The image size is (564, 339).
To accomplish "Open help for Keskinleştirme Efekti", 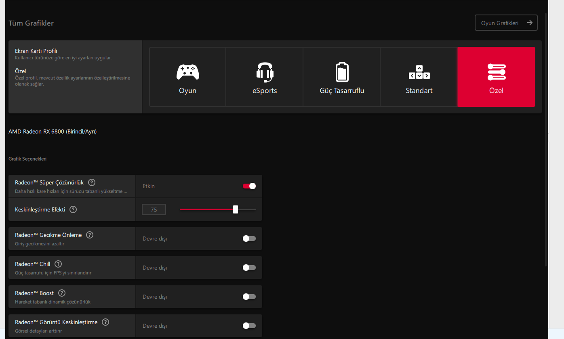I will click(73, 209).
